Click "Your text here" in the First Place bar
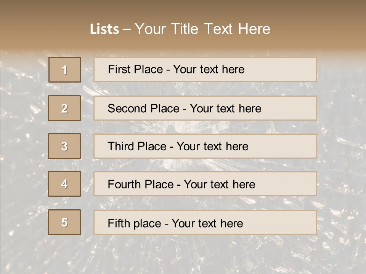366x274 pixels. (x=209, y=69)
